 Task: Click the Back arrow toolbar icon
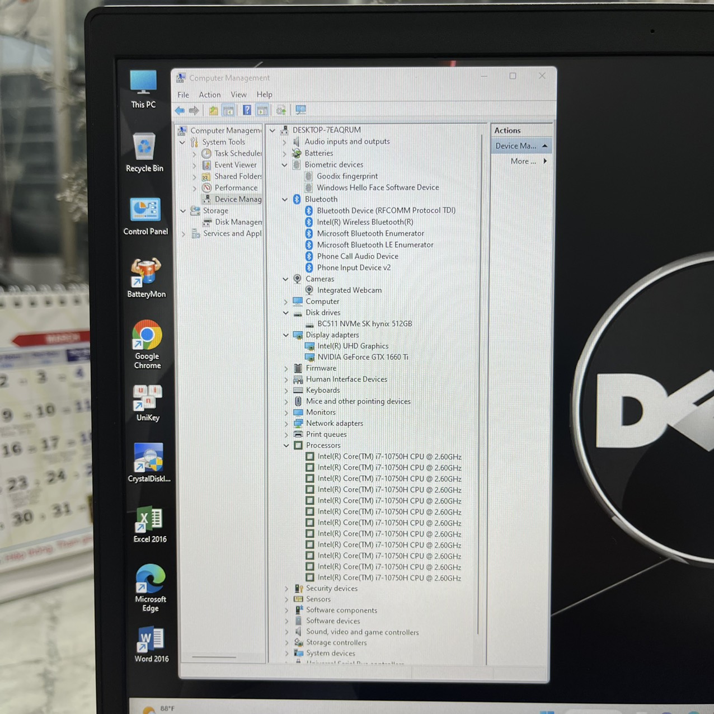[180, 110]
